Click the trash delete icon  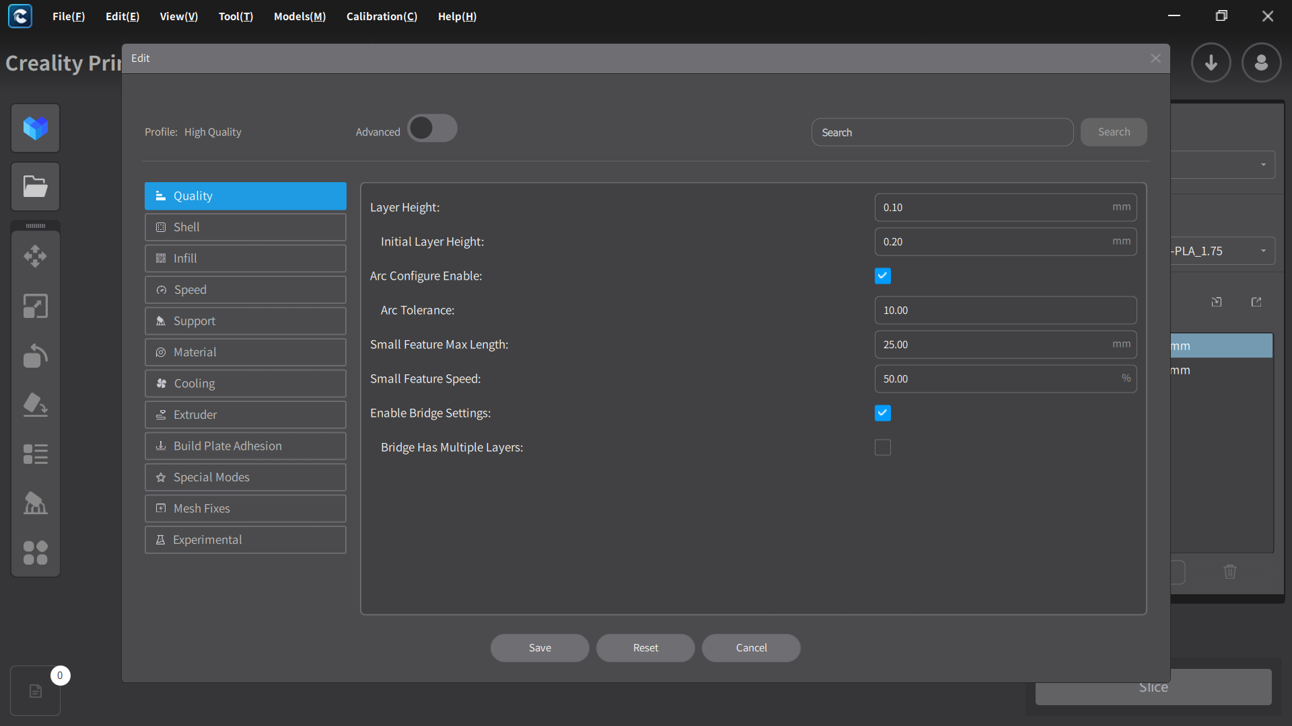pyautogui.click(x=1230, y=571)
